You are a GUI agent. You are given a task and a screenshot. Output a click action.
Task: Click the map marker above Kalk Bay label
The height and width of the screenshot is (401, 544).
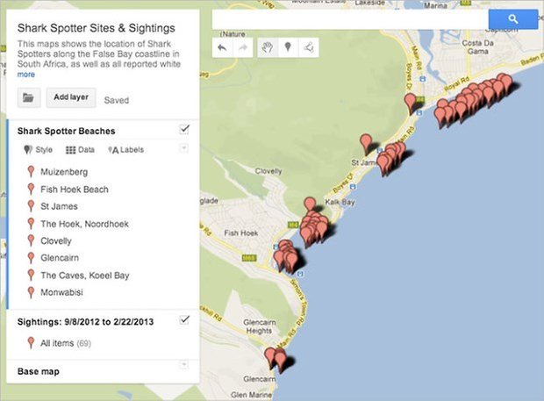(310, 204)
